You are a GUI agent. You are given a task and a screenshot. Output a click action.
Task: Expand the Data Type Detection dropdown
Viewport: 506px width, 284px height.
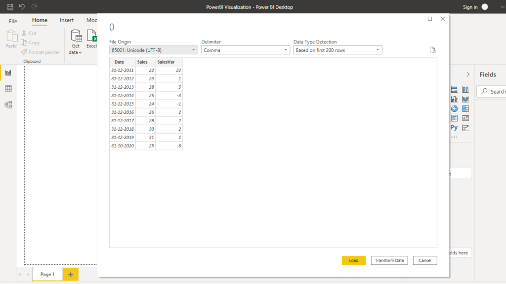[x=337, y=50]
